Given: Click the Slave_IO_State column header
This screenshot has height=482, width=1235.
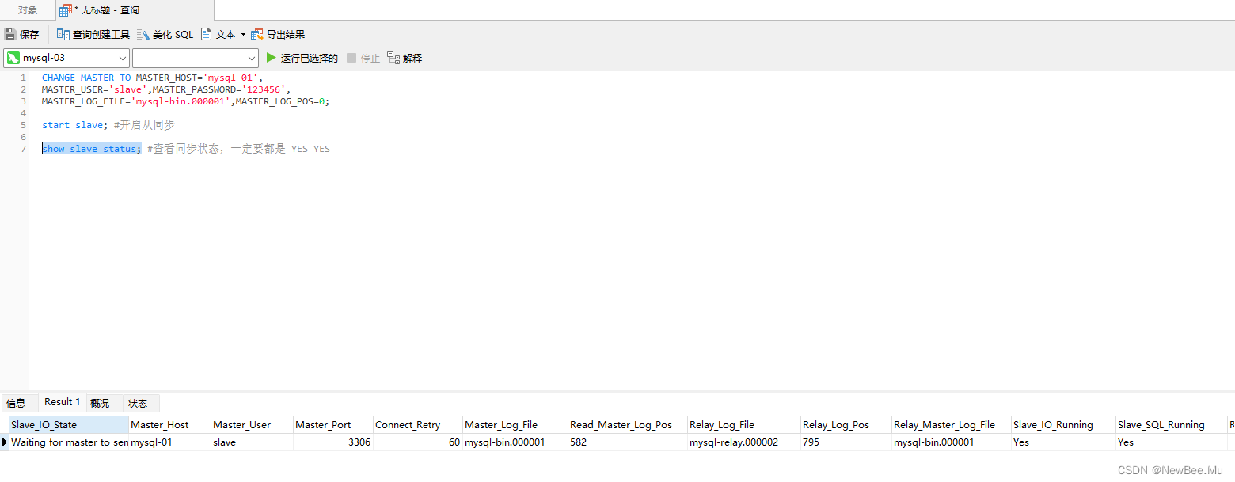Looking at the screenshot, I should pos(68,425).
